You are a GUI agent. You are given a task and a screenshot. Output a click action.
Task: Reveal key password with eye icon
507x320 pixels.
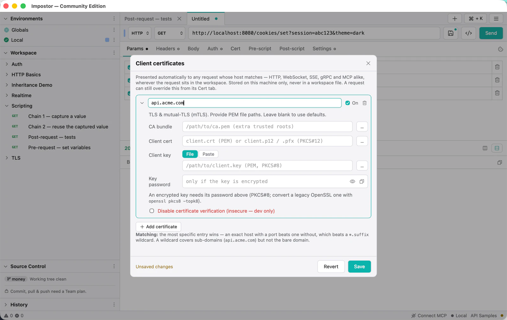pyautogui.click(x=352, y=182)
